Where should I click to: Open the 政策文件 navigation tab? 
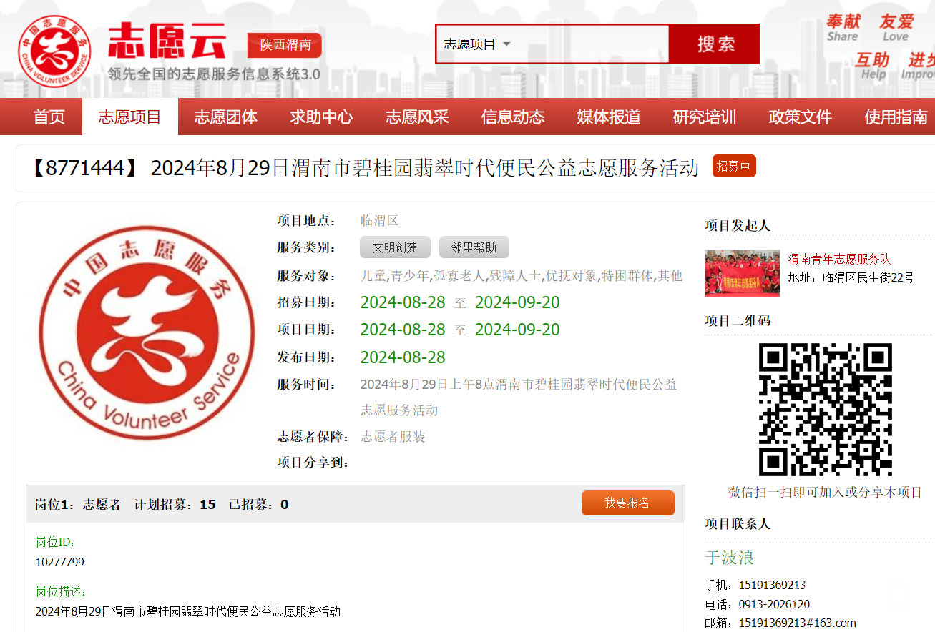801,117
